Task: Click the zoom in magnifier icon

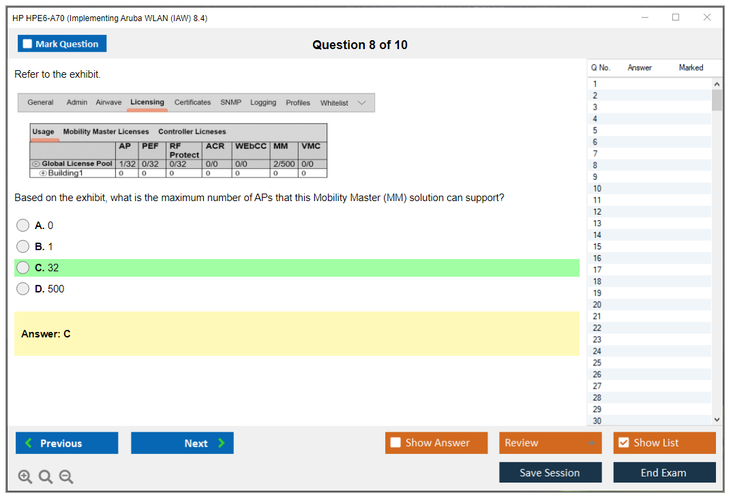Action: click(25, 477)
